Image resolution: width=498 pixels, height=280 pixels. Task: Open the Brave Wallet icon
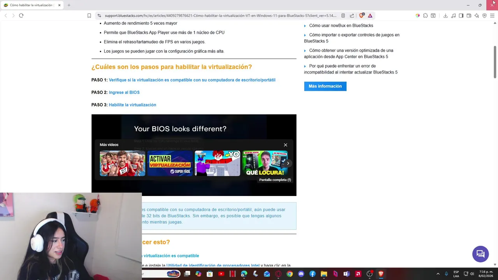pyautogui.click(x=469, y=16)
